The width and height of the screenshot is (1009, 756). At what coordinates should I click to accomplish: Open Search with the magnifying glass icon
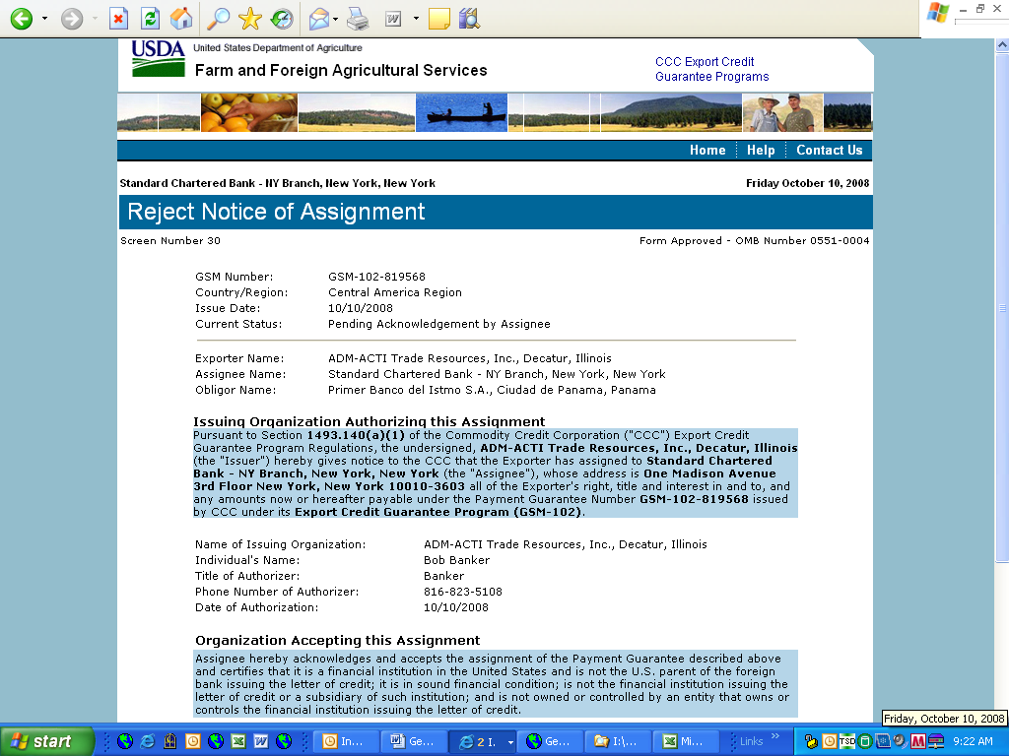tap(218, 19)
